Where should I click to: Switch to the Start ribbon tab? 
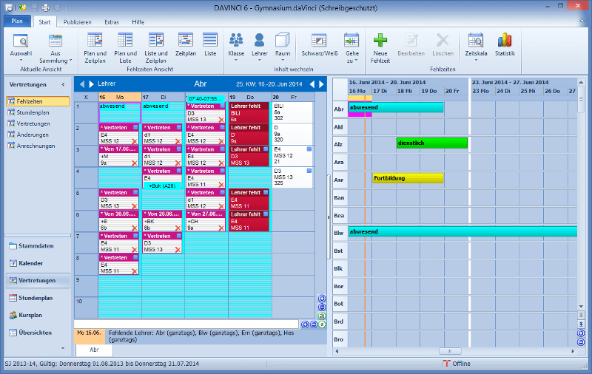pos(44,22)
